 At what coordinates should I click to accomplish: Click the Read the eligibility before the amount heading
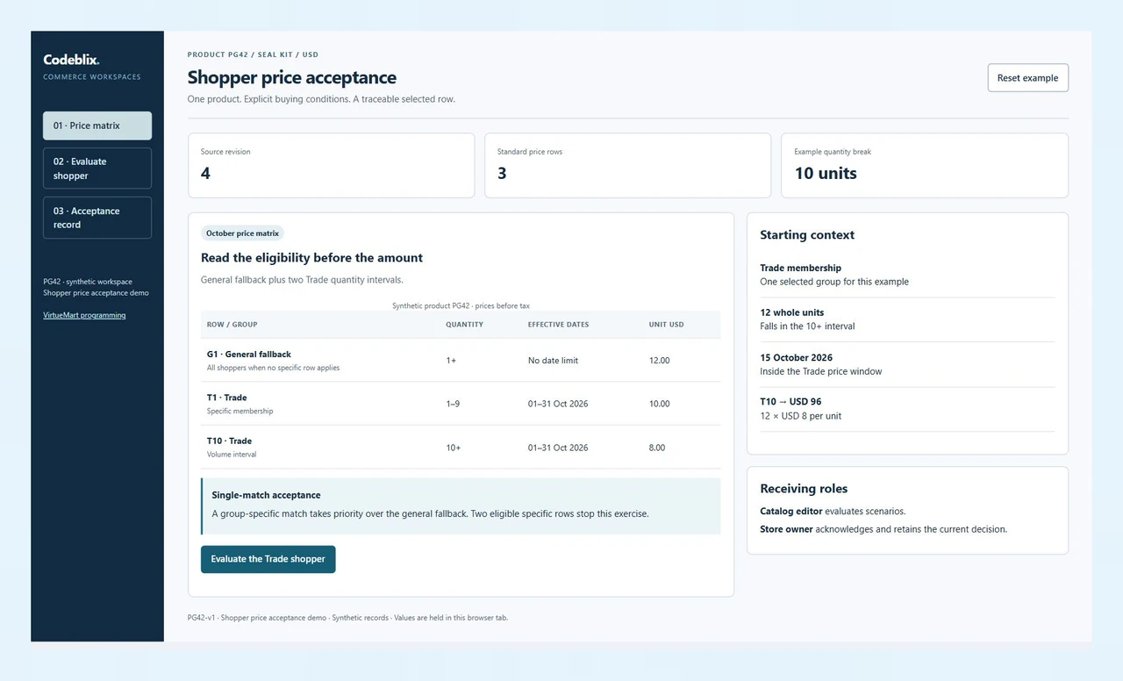(x=311, y=258)
